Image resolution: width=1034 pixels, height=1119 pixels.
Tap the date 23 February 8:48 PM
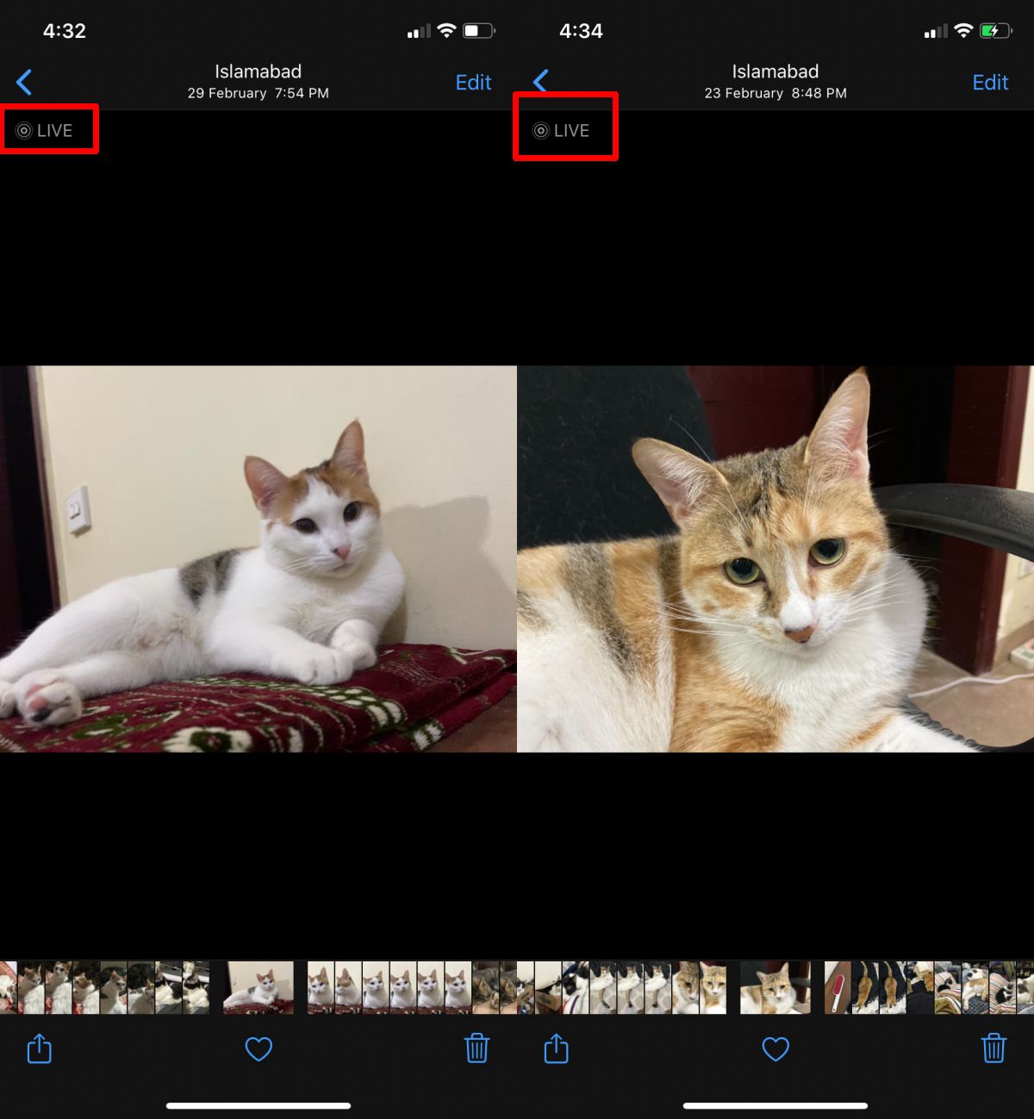click(x=775, y=93)
